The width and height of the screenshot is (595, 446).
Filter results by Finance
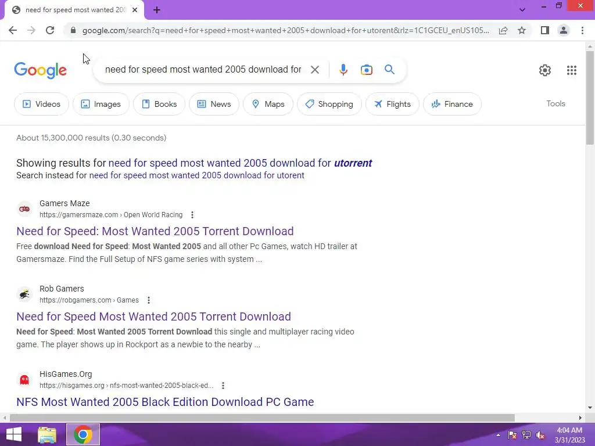coord(452,104)
